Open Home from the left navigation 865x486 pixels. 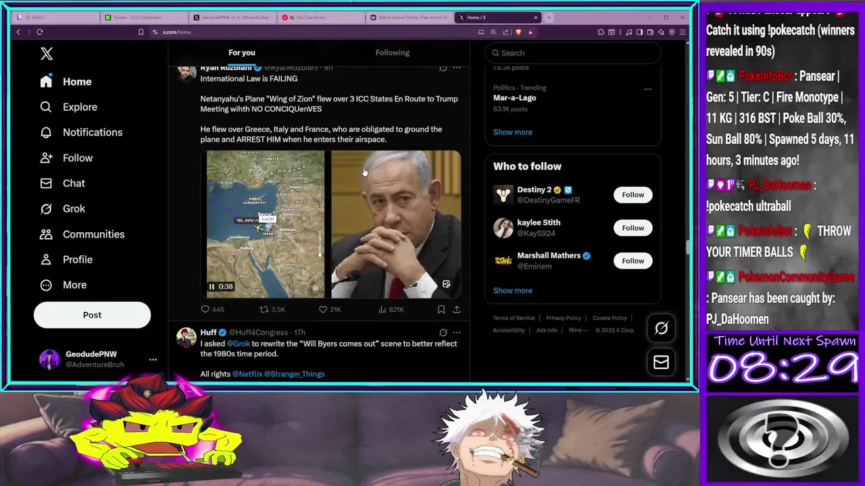[x=66, y=82]
